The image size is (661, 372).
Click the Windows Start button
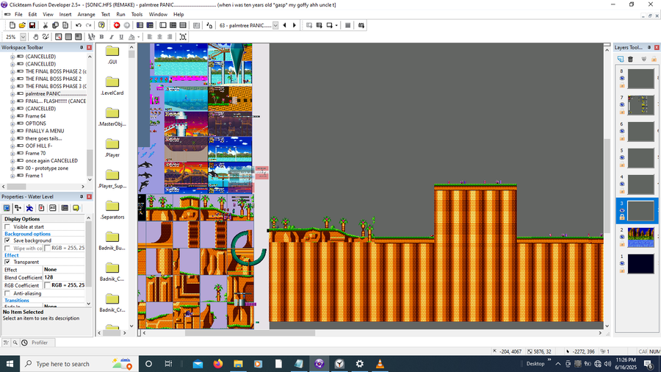tap(10, 364)
